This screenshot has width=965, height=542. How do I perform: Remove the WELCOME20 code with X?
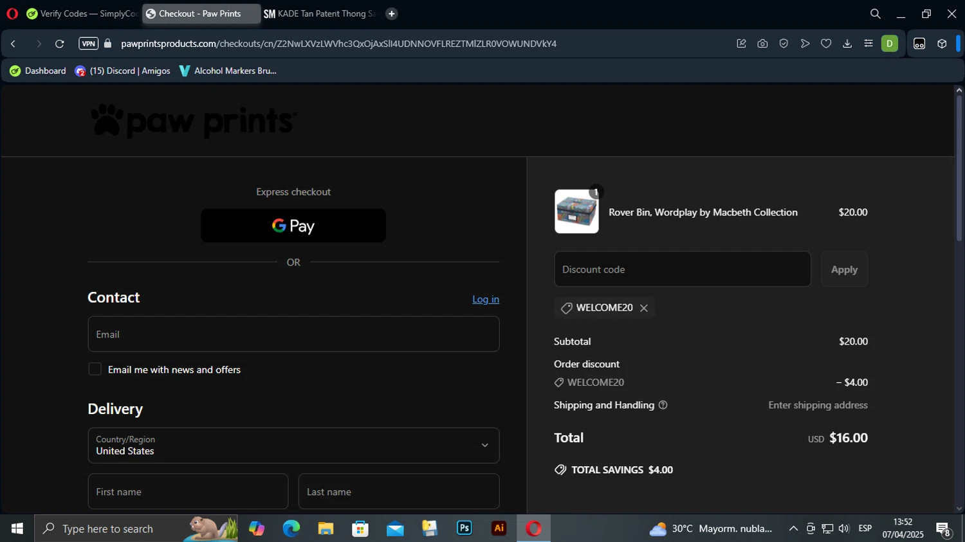tap(644, 308)
